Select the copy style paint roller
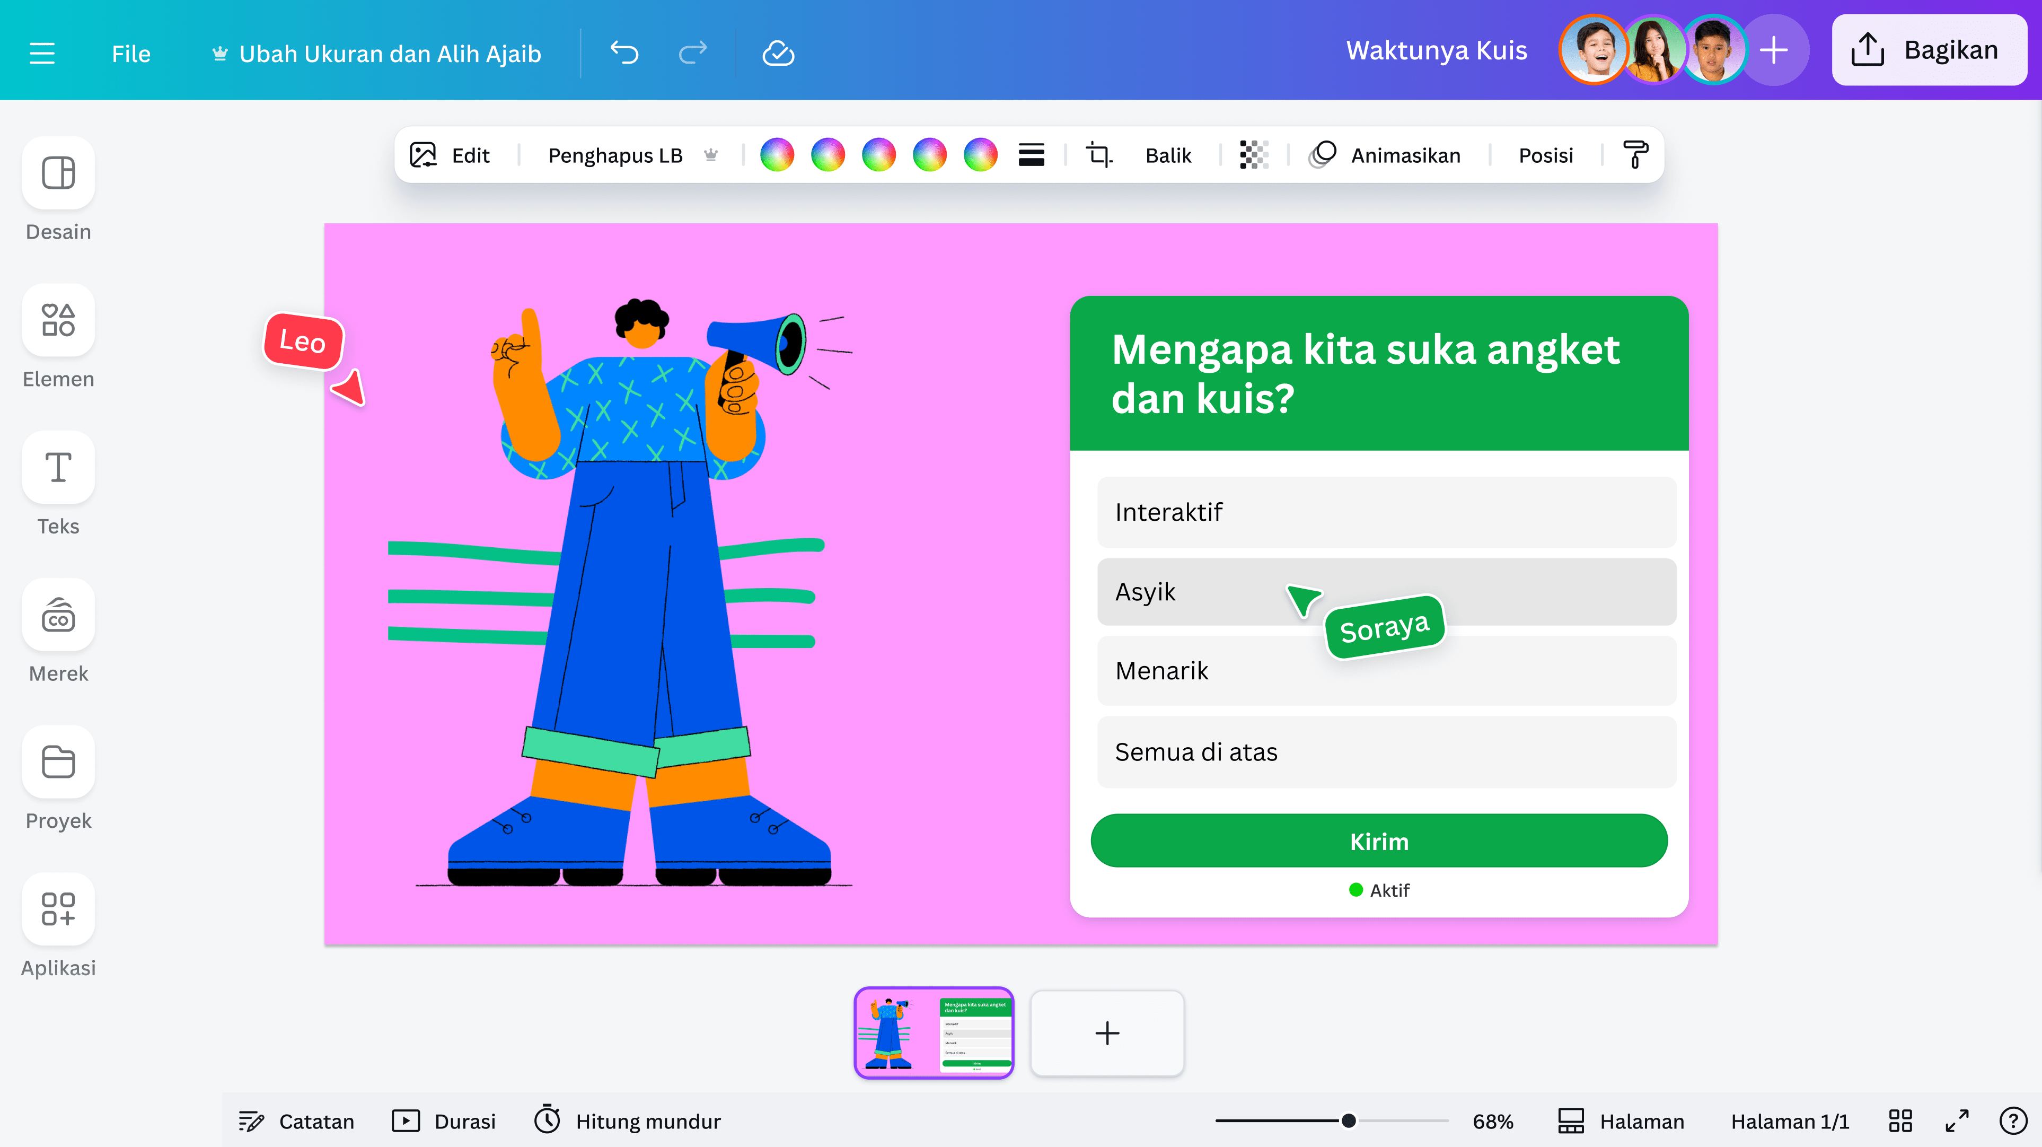This screenshot has width=2042, height=1147. click(1634, 155)
